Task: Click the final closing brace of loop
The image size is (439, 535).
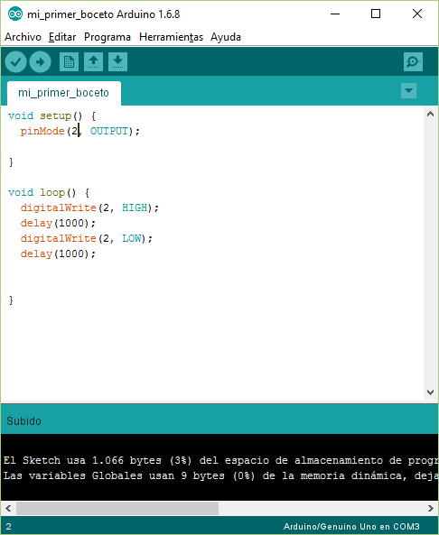Action: [11, 300]
